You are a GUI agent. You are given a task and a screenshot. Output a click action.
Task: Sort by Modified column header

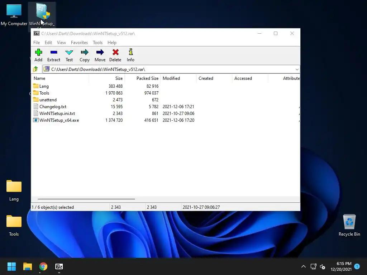coord(178,78)
